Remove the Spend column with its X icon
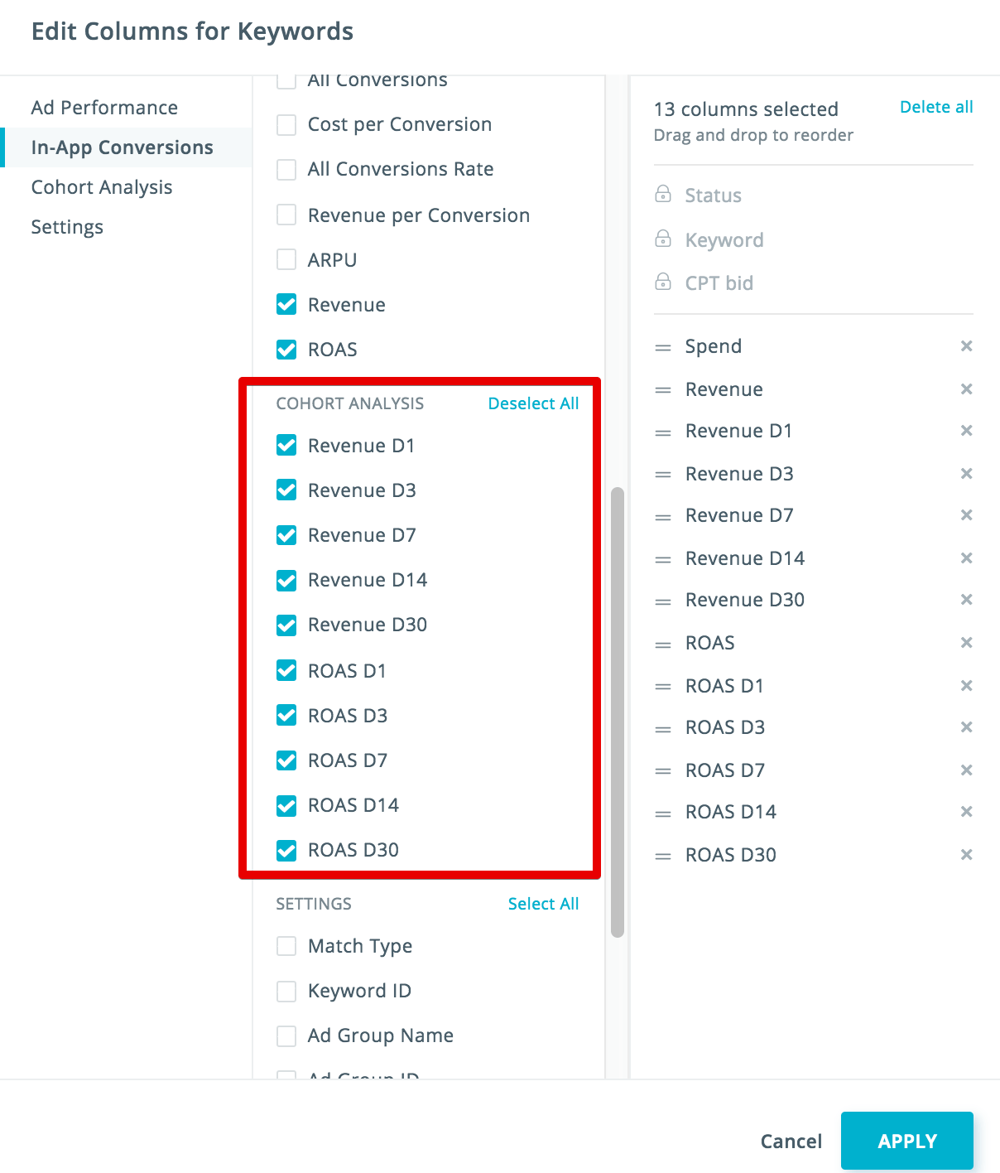1000x1173 pixels. point(966,346)
